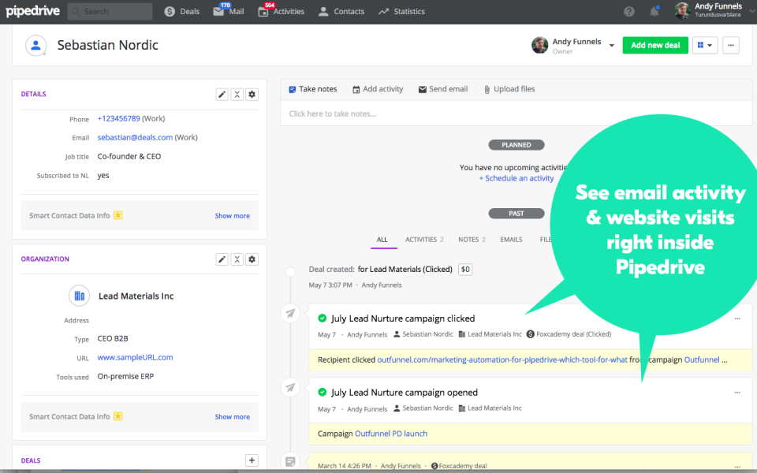Open more options ellipsis beside Add new deal
This screenshot has width=757, height=473.
pos(731,46)
